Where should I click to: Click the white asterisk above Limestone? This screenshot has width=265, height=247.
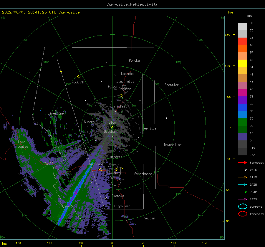[x=56, y=111]
